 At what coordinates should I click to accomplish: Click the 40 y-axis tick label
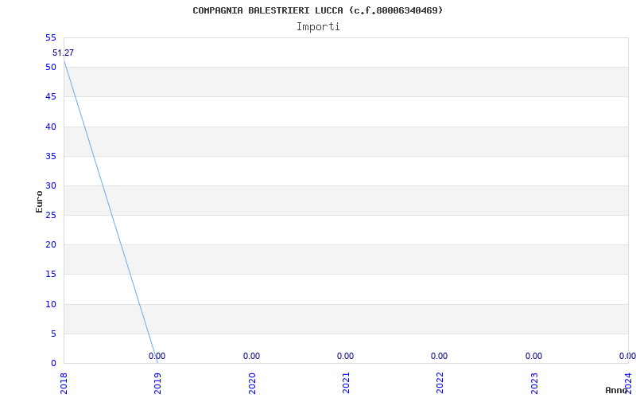(51, 127)
